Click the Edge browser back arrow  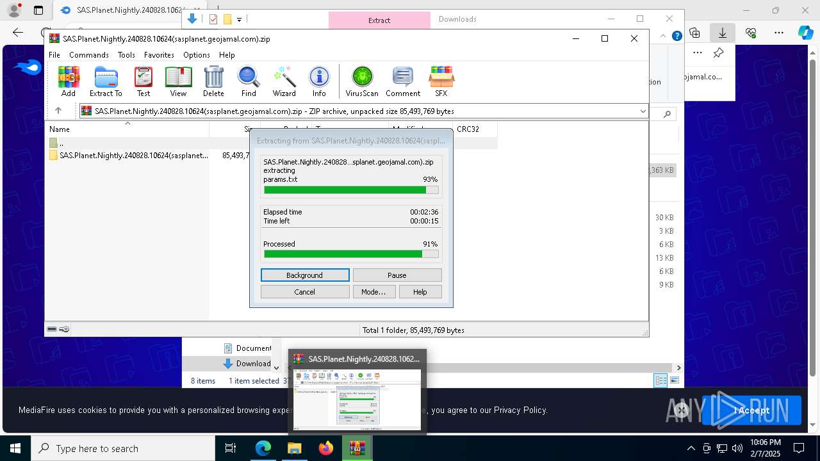(18, 33)
